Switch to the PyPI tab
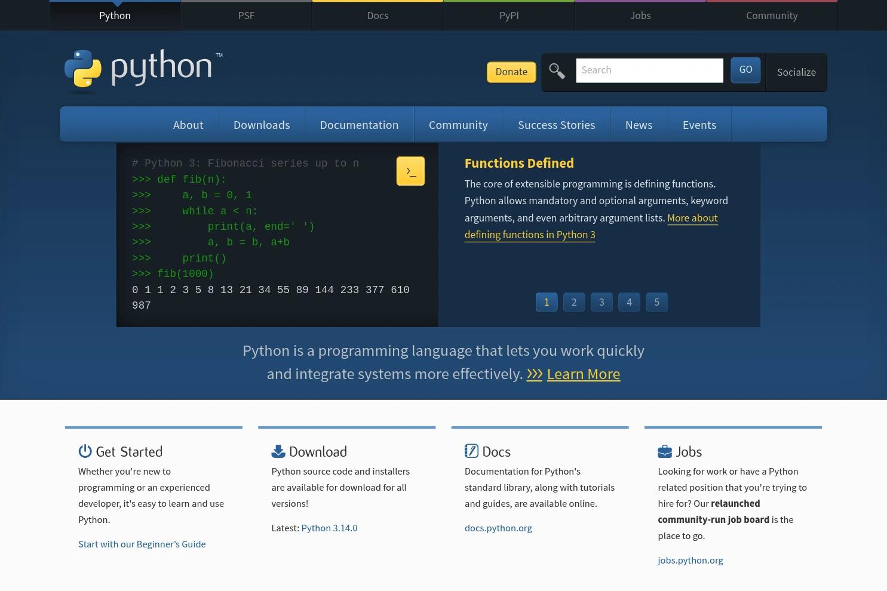 [508, 15]
